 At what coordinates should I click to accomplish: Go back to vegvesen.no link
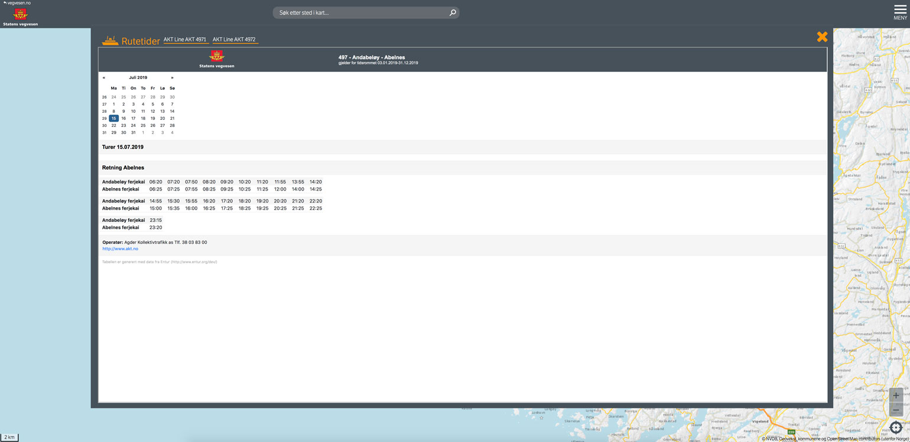point(17,3)
